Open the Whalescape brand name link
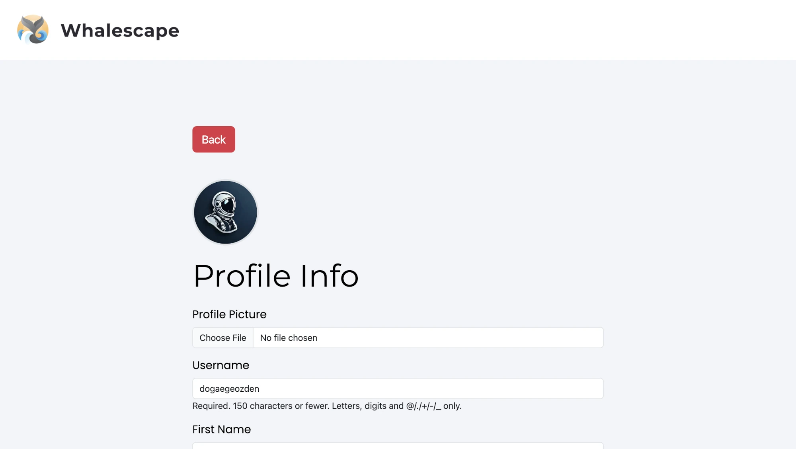Image resolution: width=796 pixels, height=449 pixels. (120, 30)
